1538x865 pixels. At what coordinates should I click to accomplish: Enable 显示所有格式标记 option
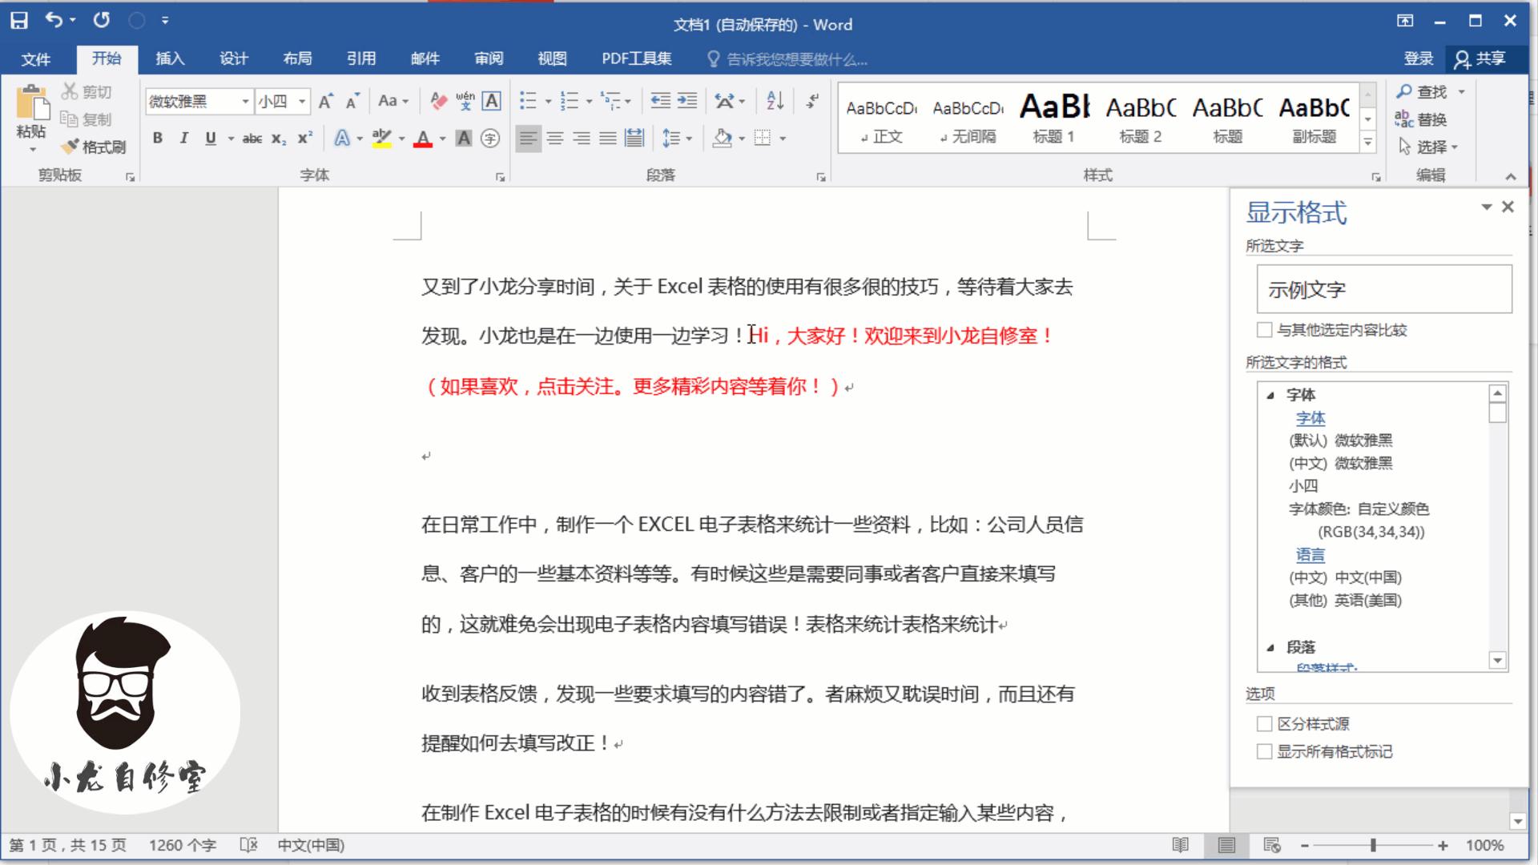click(1266, 751)
